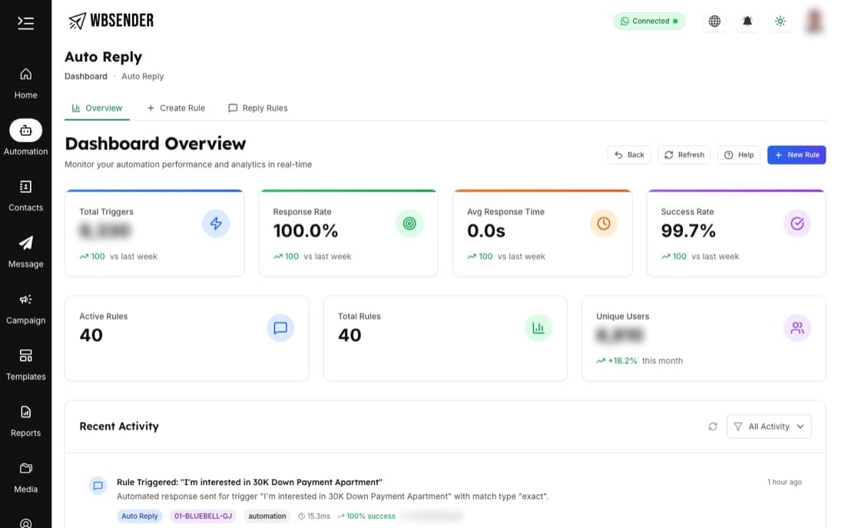Open Media from the sidebar
This screenshot has width=845, height=528.
[x=25, y=478]
